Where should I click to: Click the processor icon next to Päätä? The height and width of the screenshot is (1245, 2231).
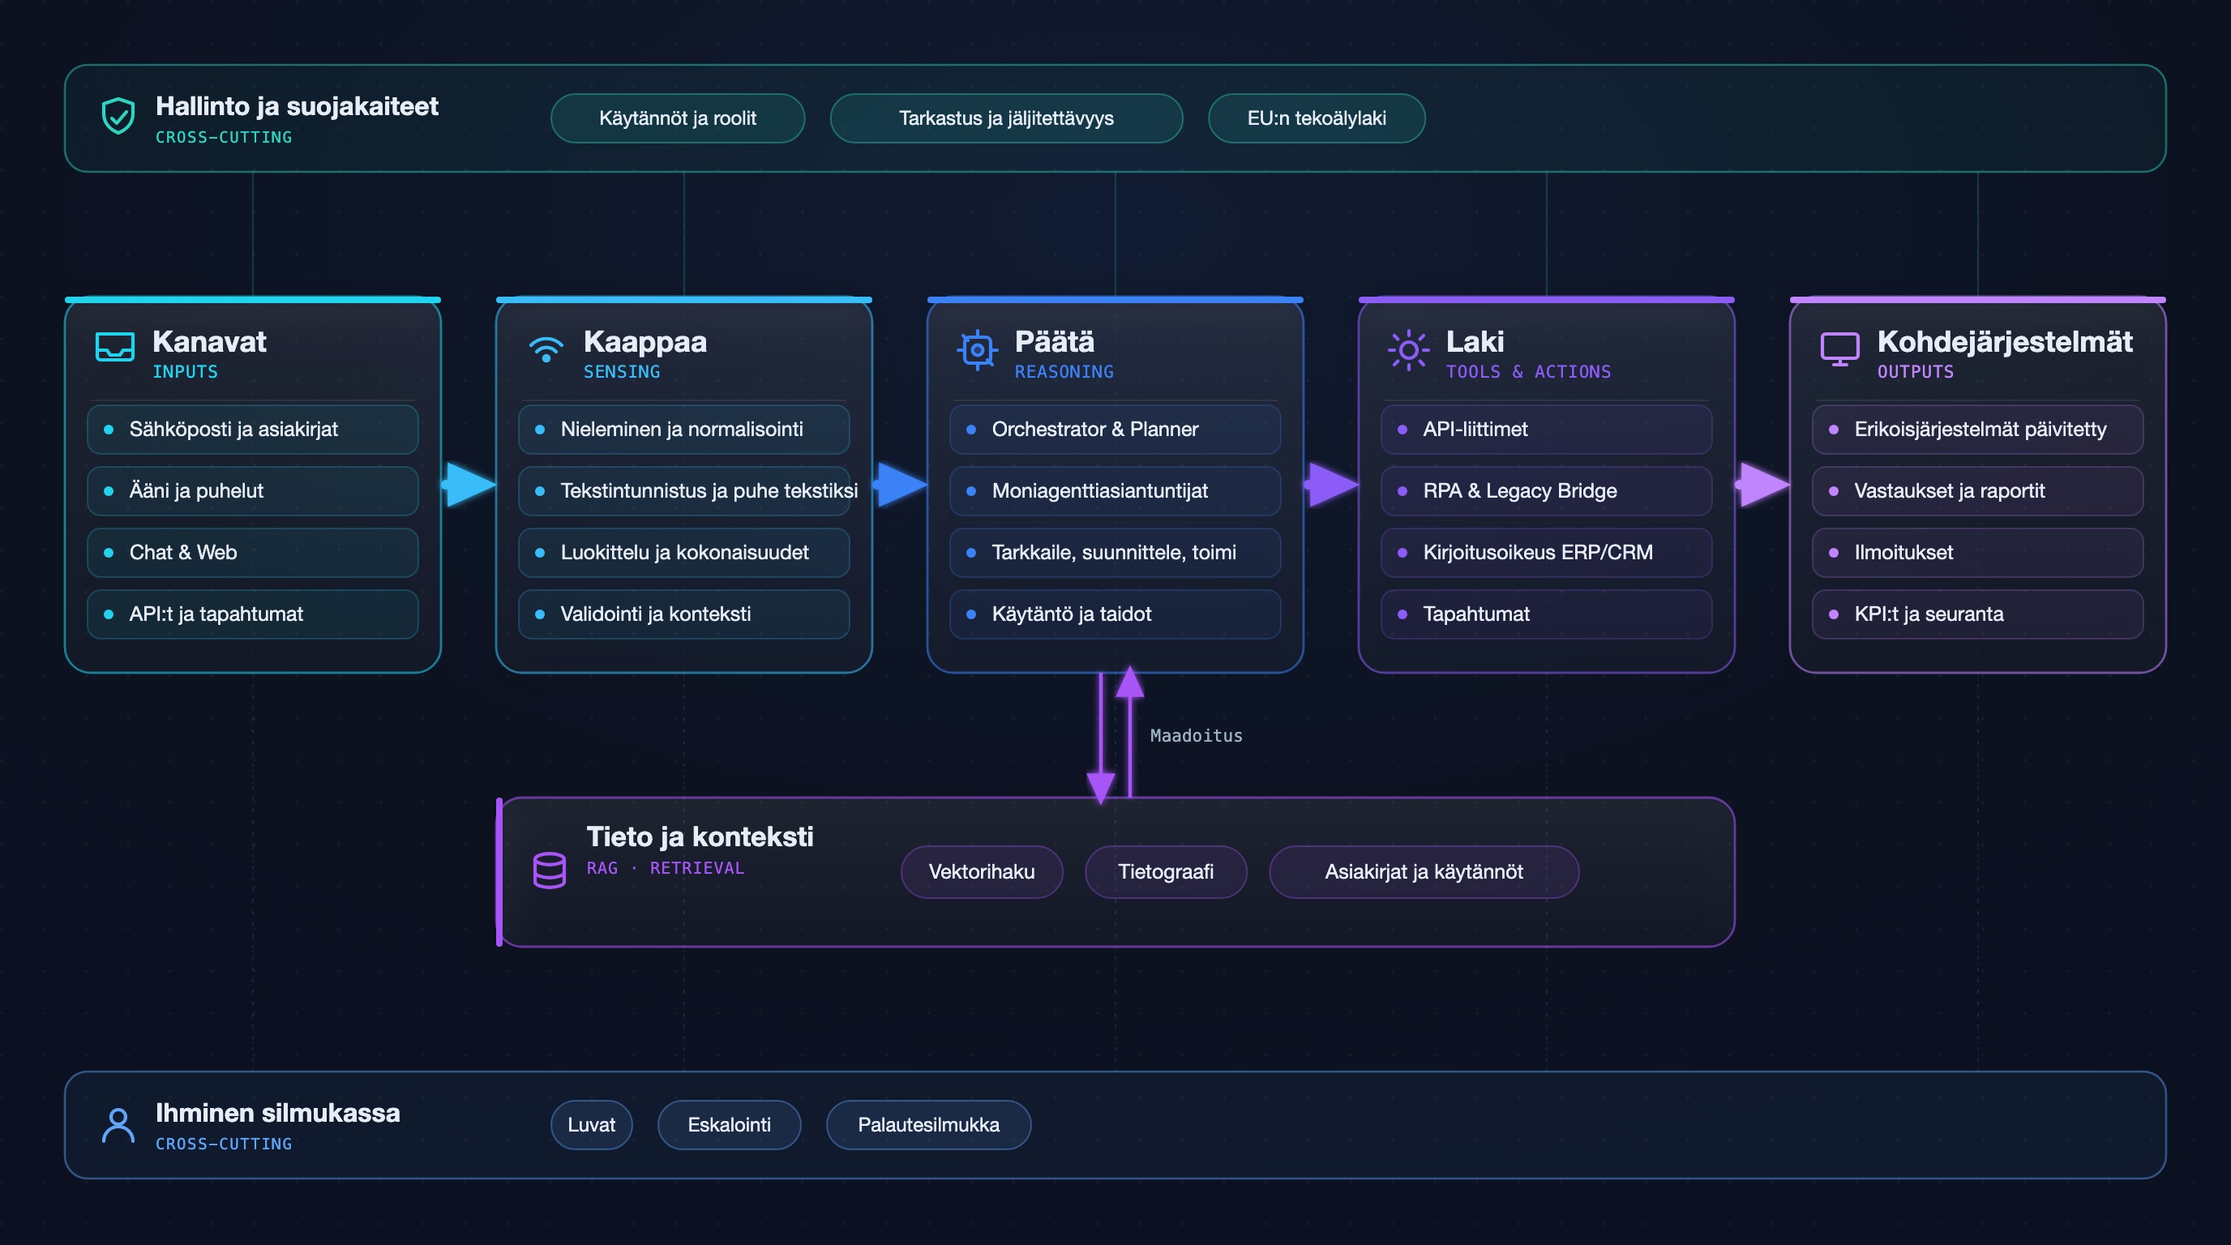[978, 350]
